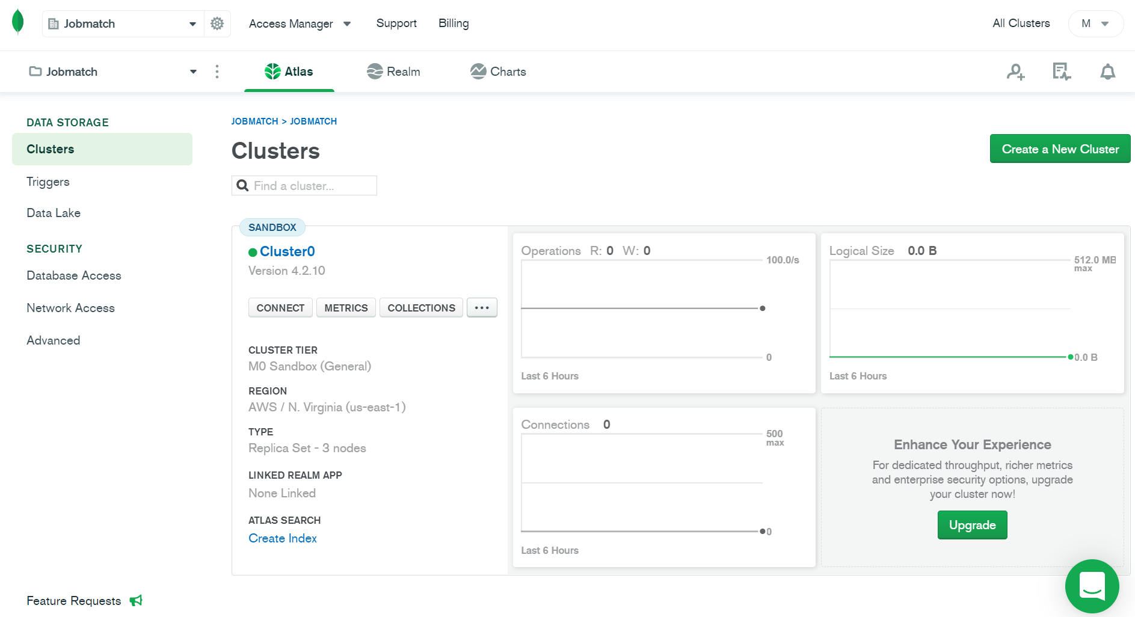Open the support chat bubble
The image size is (1135, 617).
[1092, 586]
